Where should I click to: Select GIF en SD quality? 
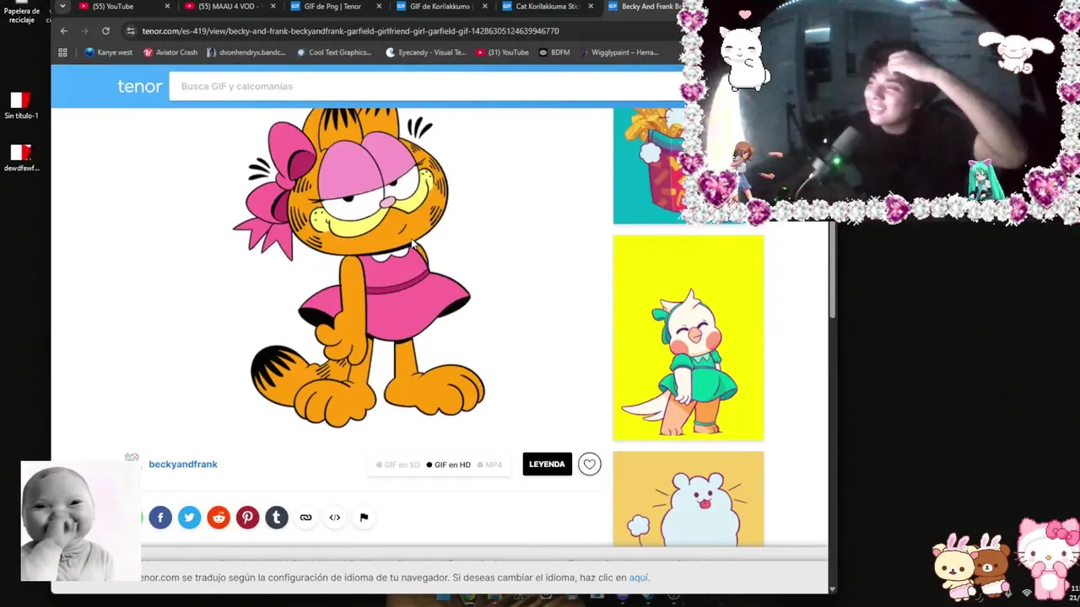pos(398,465)
